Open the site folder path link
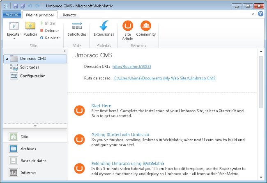267x183 pixels. [165, 78]
